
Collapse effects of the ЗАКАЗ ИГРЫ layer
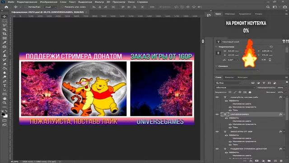[284, 132]
